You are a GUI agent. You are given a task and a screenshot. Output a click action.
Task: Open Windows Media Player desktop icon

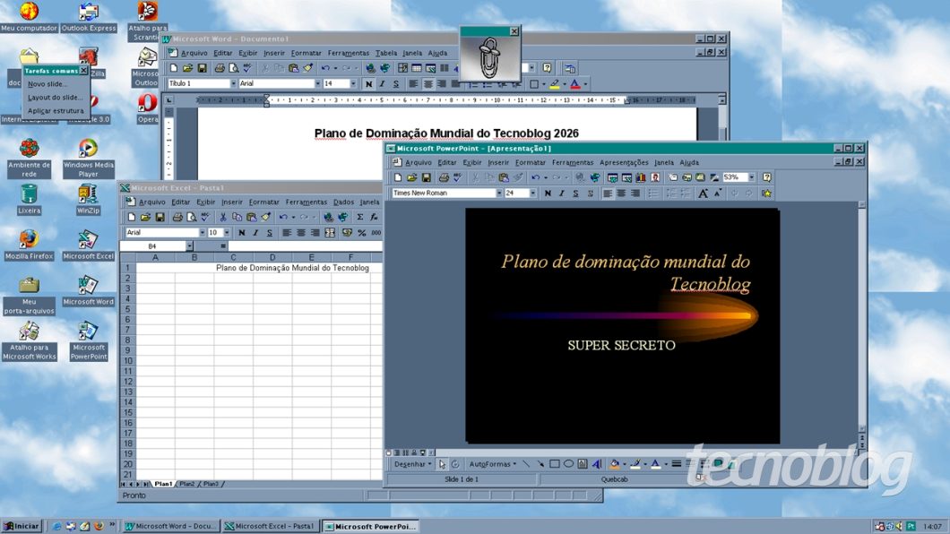pyautogui.click(x=88, y=158)
